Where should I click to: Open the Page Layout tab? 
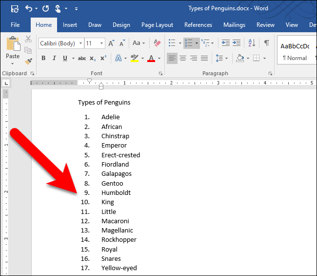(x=157, y=25)
